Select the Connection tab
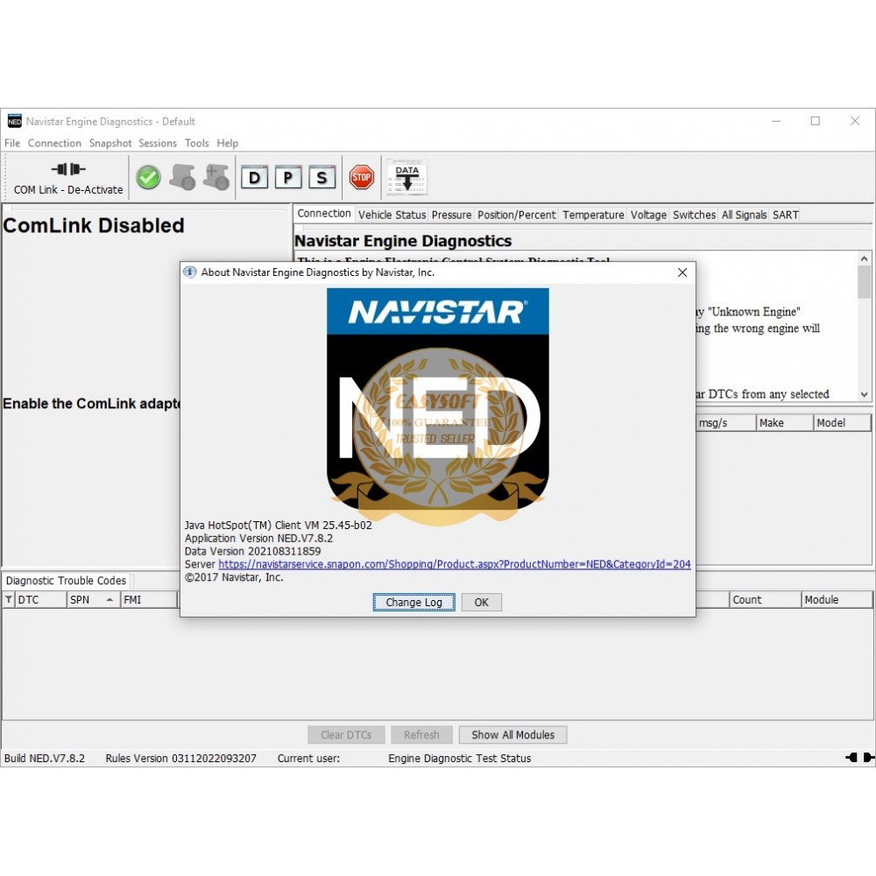Viewport: 876px width, 876px height. (x=324, y=214)
